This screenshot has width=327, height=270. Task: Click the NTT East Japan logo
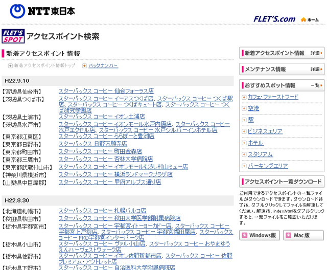[42, 11]
